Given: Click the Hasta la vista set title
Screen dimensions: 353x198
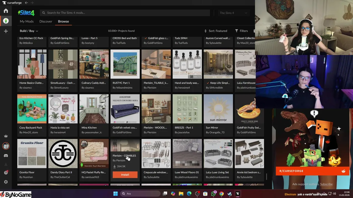Looking at the screenshot, I should [60, 128].
